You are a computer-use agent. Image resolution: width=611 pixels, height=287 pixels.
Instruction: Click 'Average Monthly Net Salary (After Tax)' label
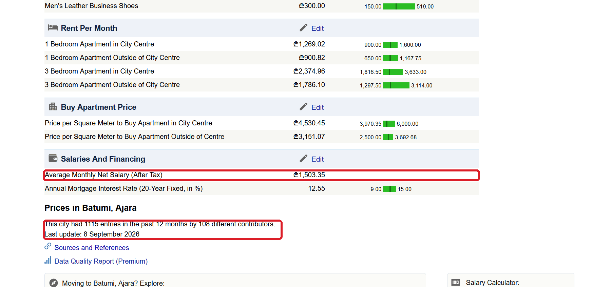(104, 175)
